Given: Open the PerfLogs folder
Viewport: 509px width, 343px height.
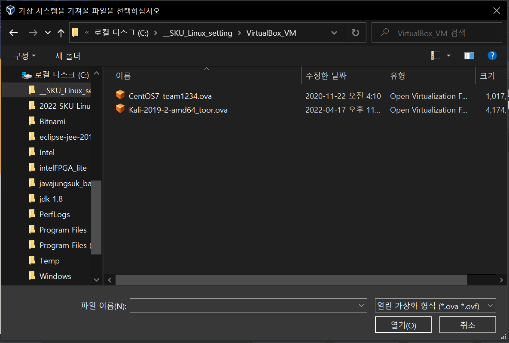Looking at the screenshot, I should click(55, 214).
